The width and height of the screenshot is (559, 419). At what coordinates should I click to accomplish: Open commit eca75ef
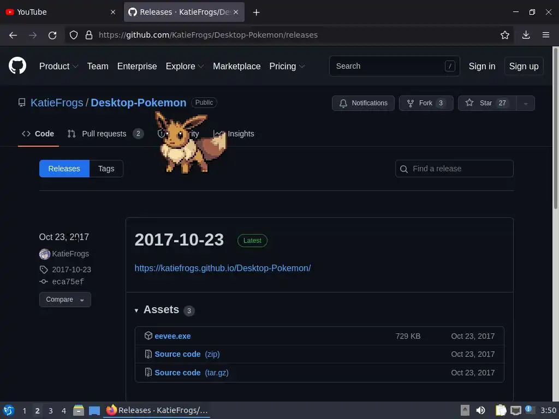pyautogui.click(x=68, y=282)
